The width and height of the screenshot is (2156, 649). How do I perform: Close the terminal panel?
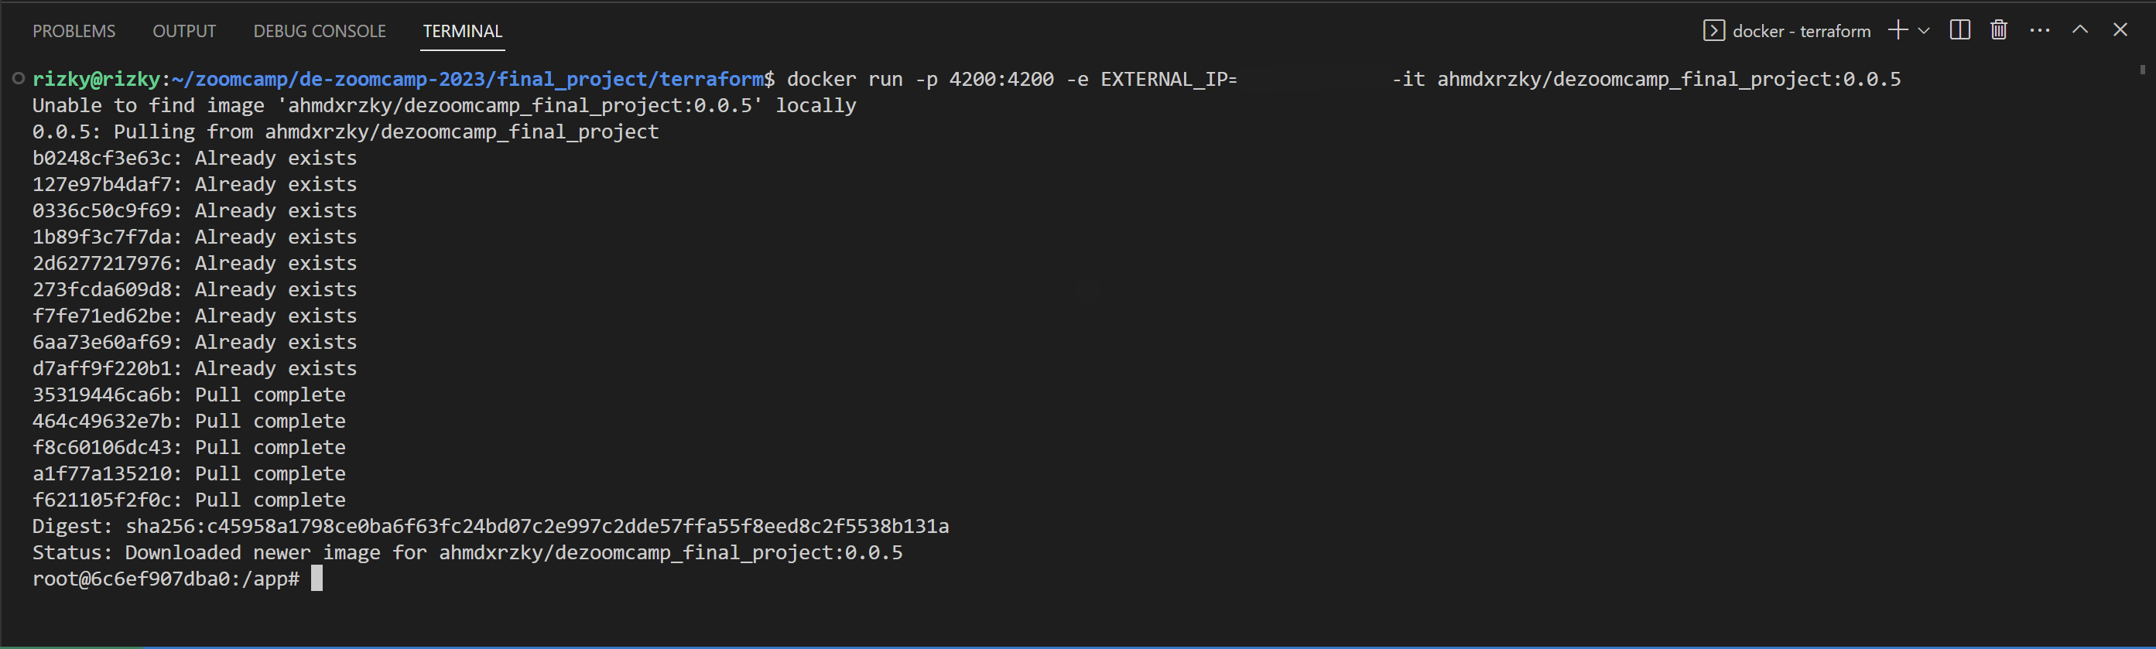[2121, 29]
